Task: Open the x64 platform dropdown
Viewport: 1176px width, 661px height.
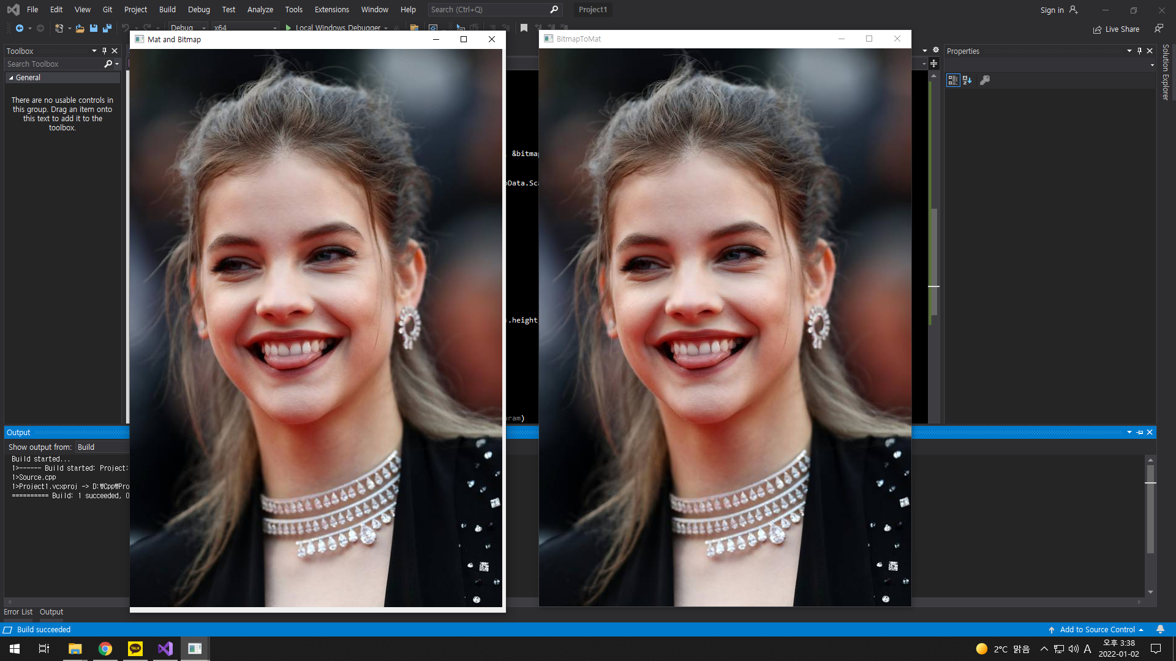Action: [x=274, y=28]
